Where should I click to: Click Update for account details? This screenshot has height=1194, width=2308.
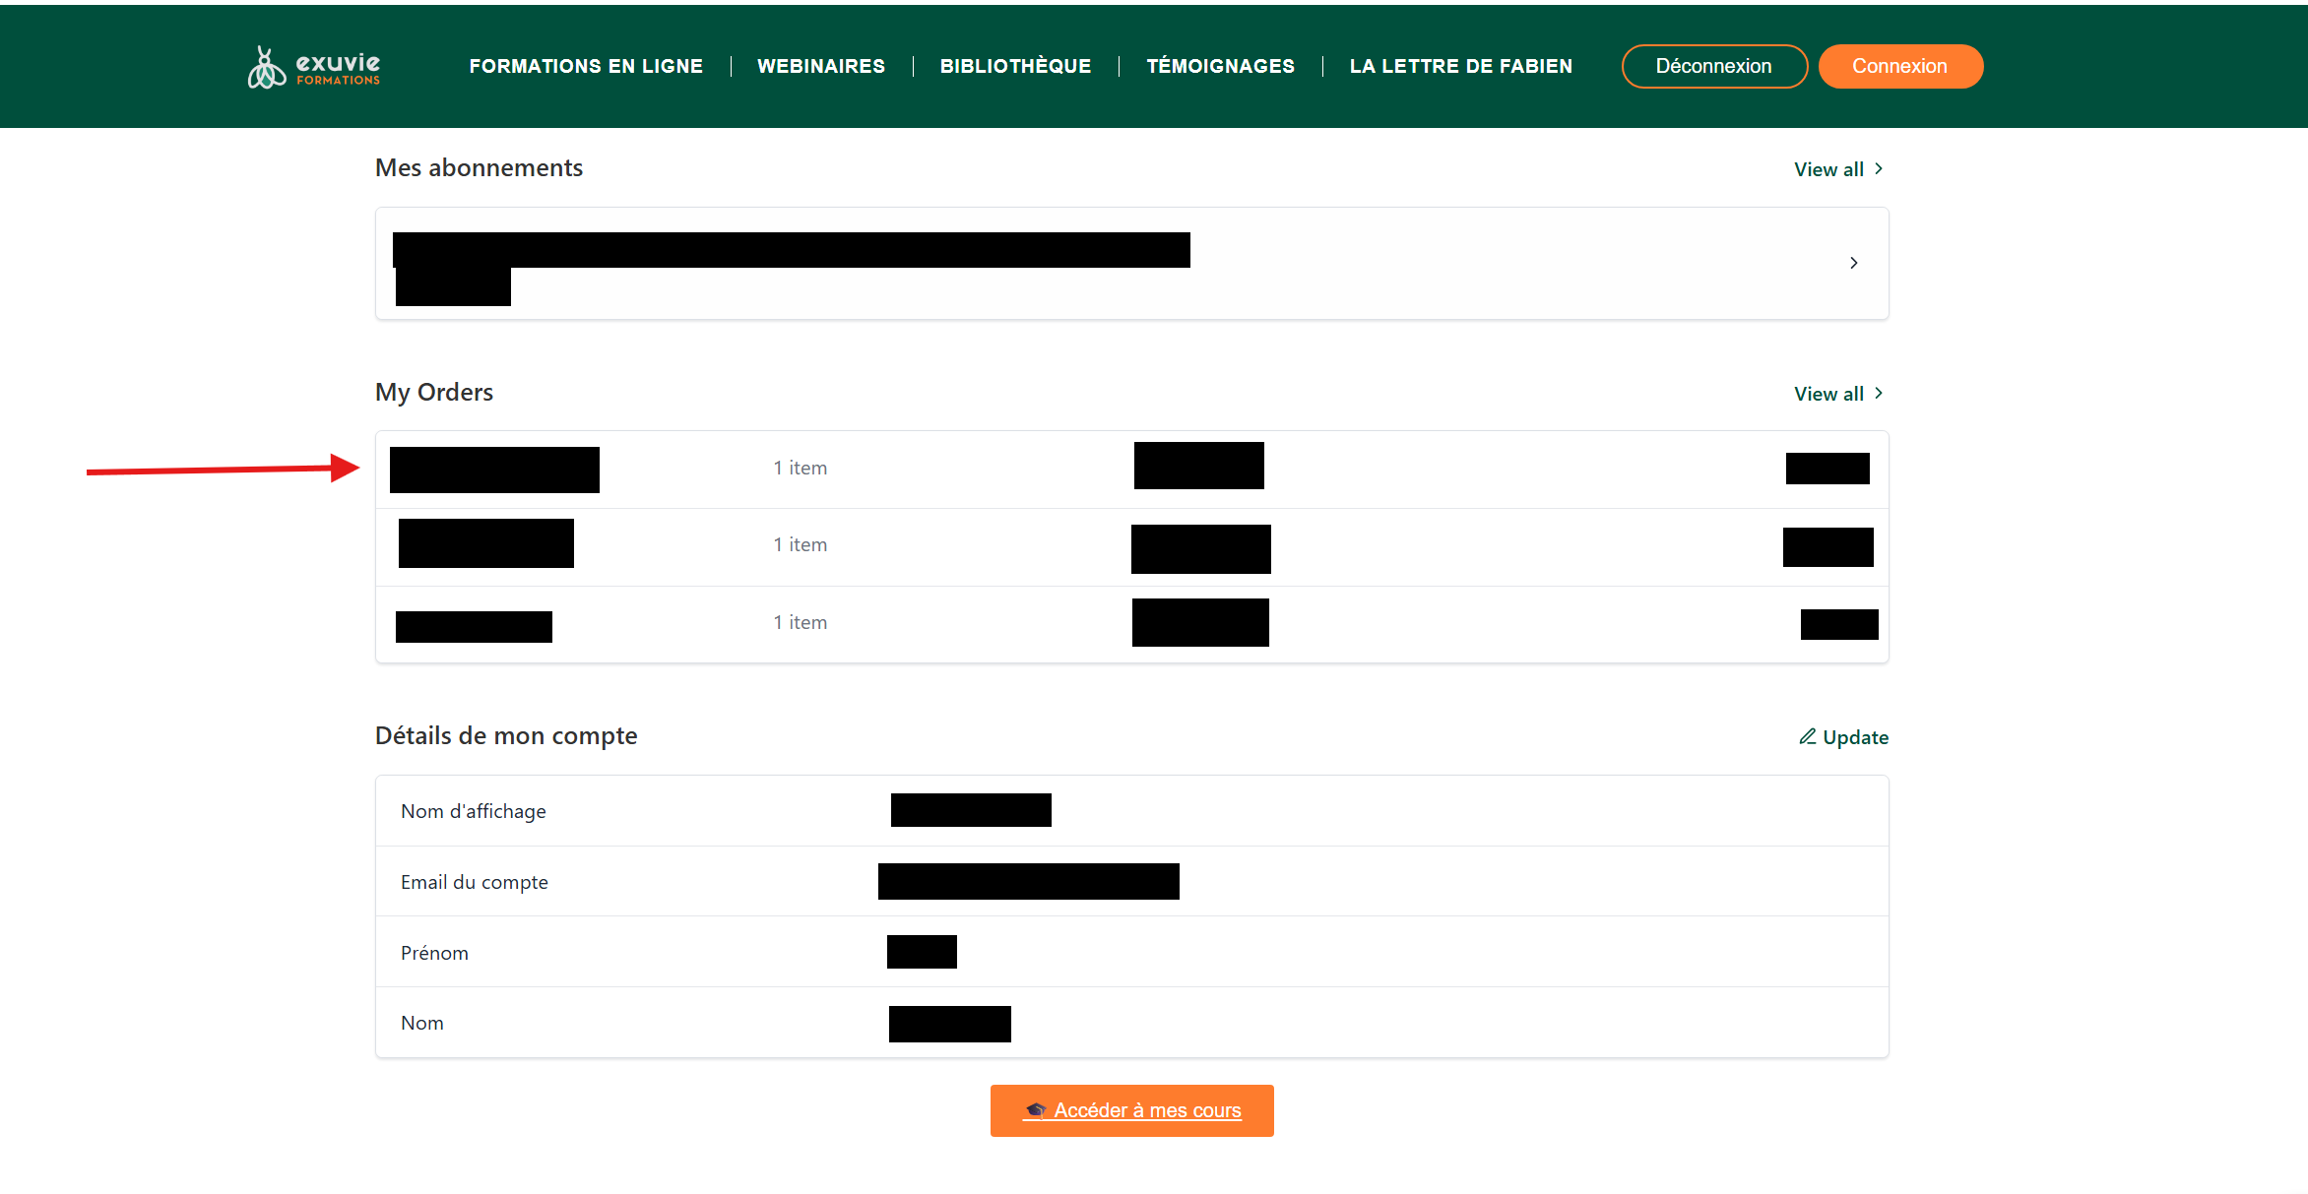pos(1854,737)
